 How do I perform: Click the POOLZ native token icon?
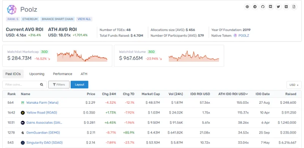coord(235,36)
